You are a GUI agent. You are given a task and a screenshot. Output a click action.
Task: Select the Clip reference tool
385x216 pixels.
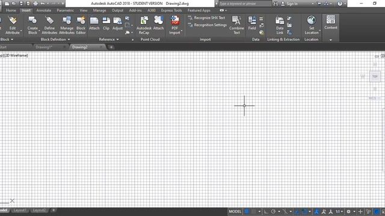(106, 23)
